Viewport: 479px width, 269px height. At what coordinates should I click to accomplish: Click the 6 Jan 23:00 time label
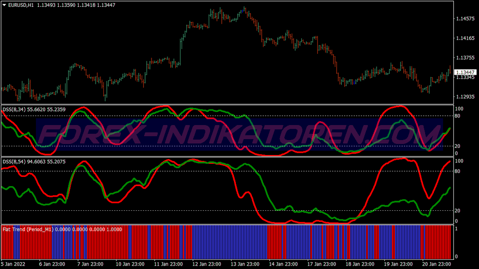[52, 264]
